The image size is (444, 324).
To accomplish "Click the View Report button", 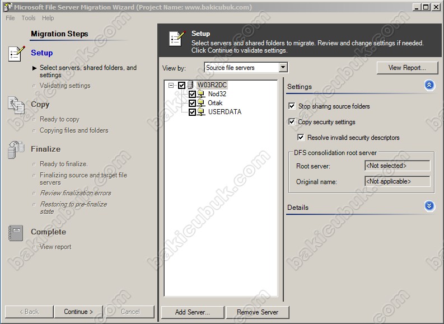I will point(407,68).
